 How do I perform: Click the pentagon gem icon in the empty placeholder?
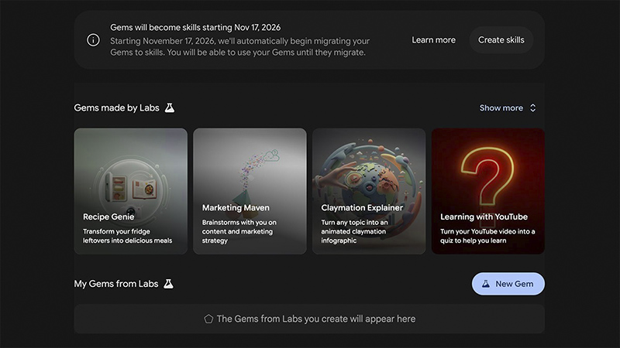(208, 319)
